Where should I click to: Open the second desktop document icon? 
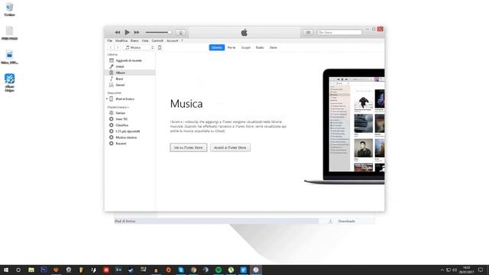tap(9, 33)
